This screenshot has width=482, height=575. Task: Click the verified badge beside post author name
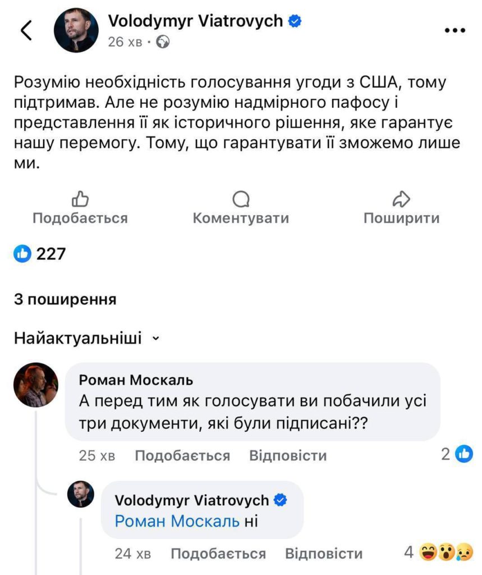point(295,22)
